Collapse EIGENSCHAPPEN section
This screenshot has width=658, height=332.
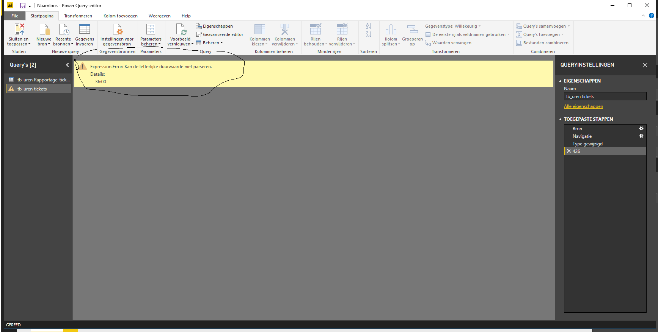click(x=561, y=81)
